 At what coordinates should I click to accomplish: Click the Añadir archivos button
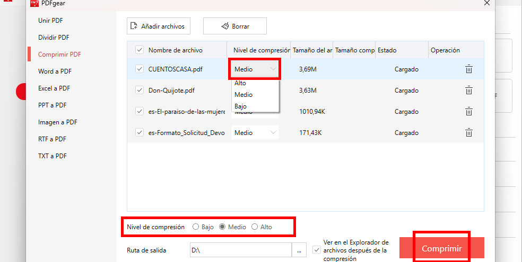click(159, 26)
